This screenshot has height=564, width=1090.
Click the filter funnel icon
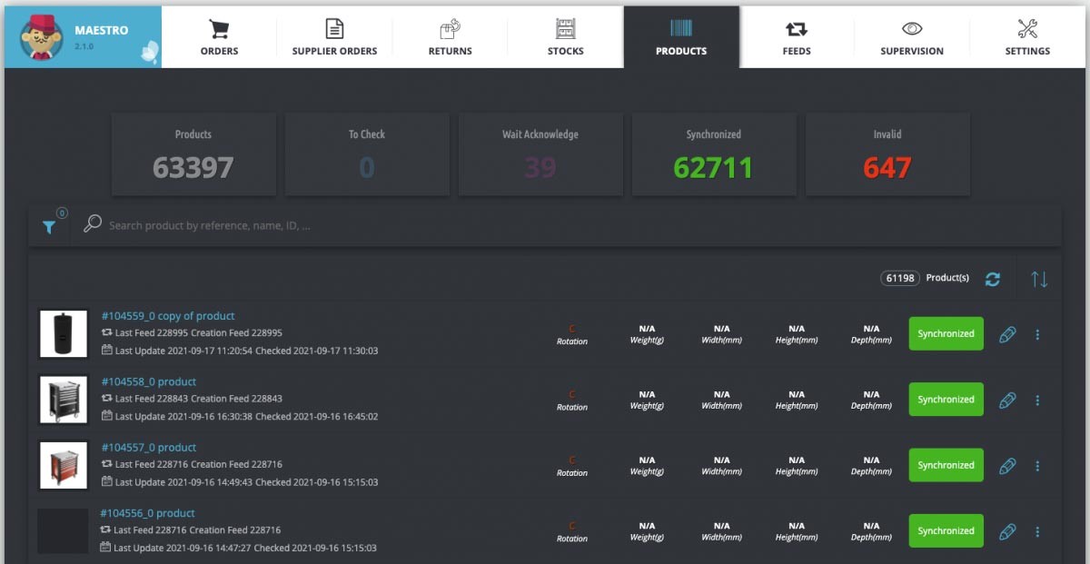click(49, 227)
